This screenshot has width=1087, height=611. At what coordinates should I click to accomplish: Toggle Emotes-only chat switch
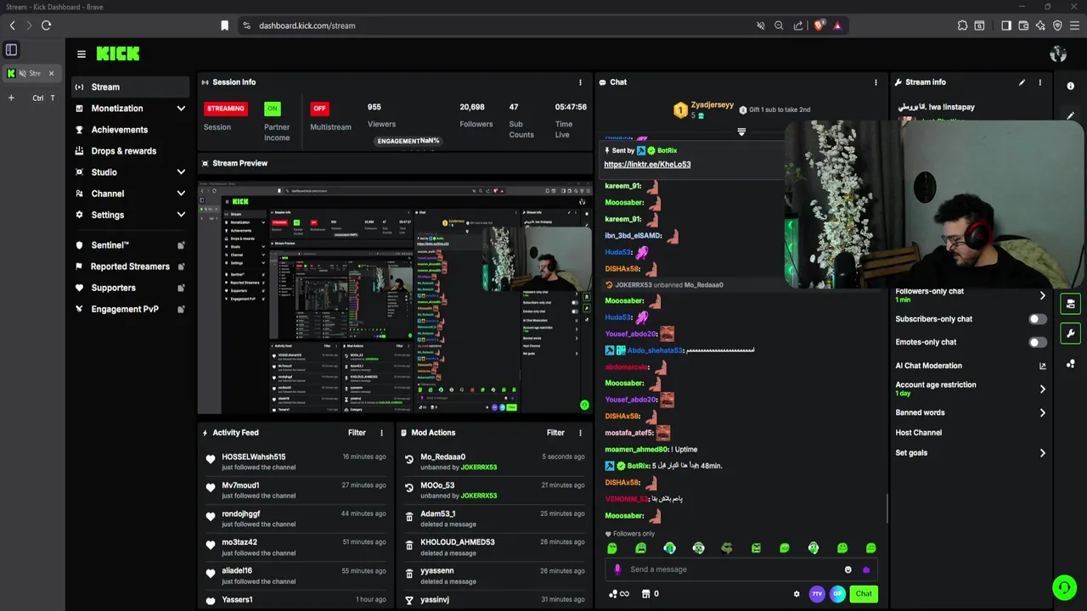(1038, 342)
